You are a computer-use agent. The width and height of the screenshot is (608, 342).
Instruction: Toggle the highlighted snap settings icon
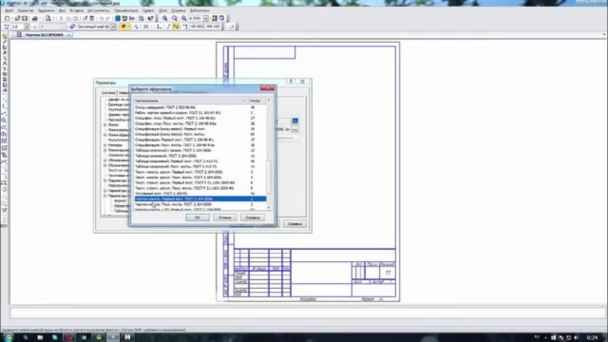123,27
